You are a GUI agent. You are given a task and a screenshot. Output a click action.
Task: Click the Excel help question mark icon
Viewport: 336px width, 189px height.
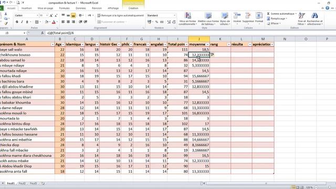coord(327,8)
